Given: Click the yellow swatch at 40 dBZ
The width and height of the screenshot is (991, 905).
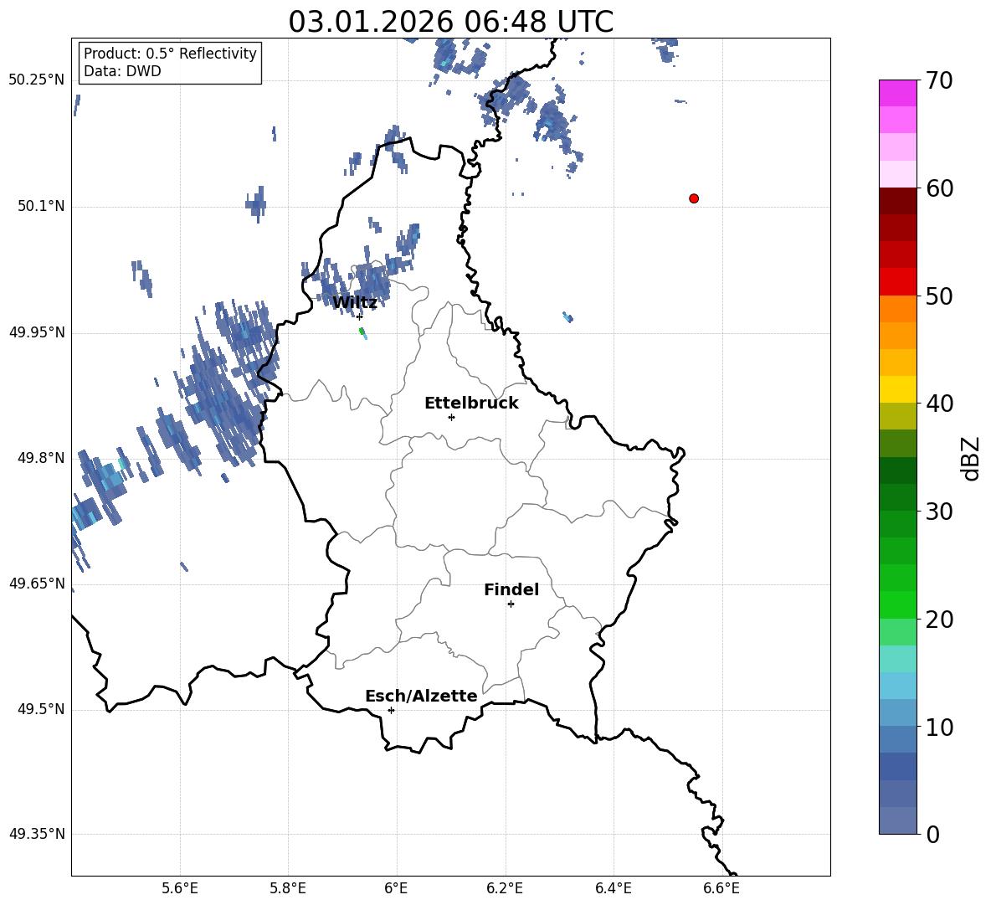Looking at the screenshot, I should pos(897,389).
